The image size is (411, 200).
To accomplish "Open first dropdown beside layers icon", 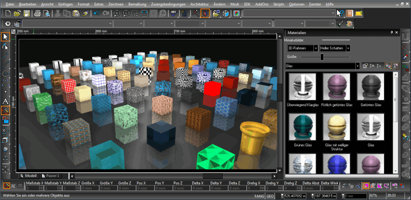I will [68, 23].
